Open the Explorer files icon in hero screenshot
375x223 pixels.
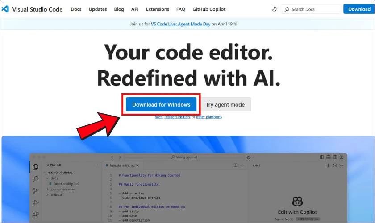tap(35, 167)
